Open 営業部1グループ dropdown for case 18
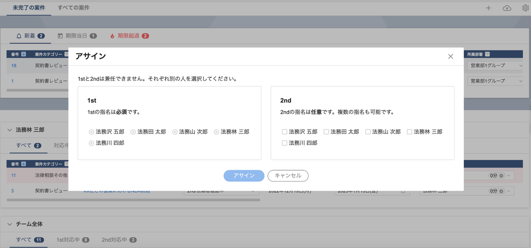 [x=495, y=66]
